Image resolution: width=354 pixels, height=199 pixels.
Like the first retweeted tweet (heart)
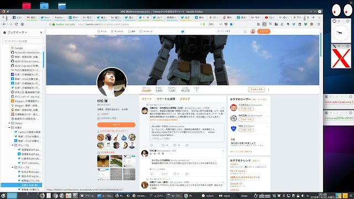[x=175, y=145]
